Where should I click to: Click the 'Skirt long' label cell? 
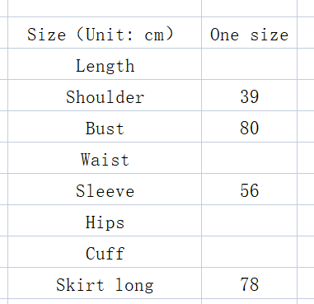click(105, 283)
